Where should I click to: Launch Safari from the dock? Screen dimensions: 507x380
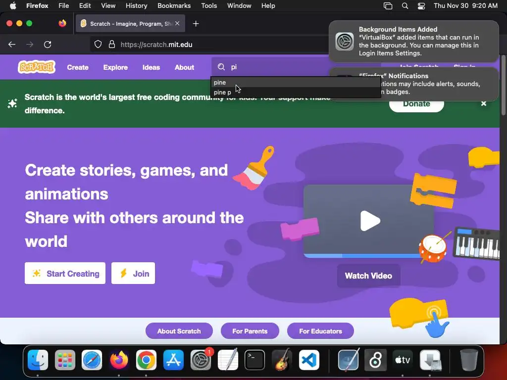92,360
